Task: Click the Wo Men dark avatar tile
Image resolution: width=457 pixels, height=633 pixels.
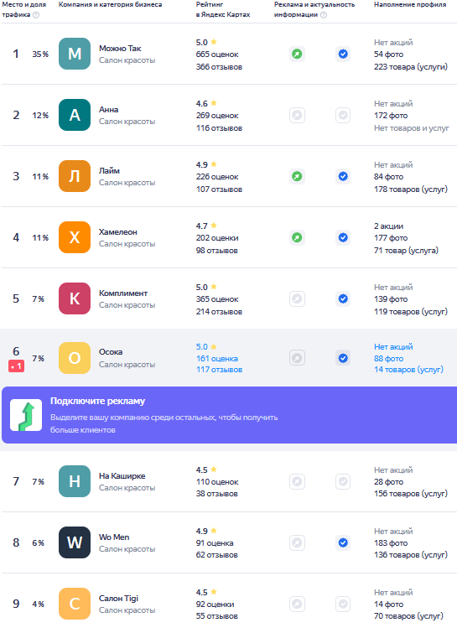Action: point(75,542)
